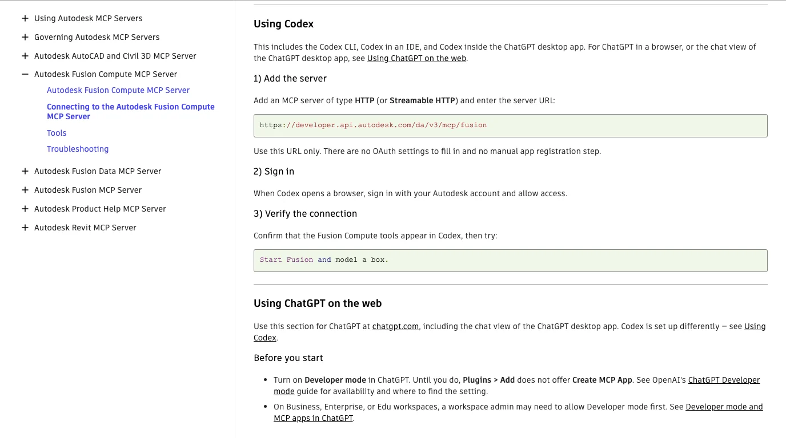Collapse the Autodesk Fusion Compute MCP Server minus icon
Image resolution: width=786 pixels, height=438 pixels.
coord(25,74)
